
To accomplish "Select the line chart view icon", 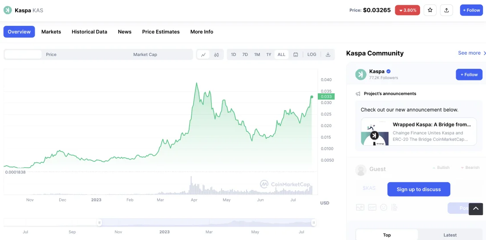I will pos(203,55).
